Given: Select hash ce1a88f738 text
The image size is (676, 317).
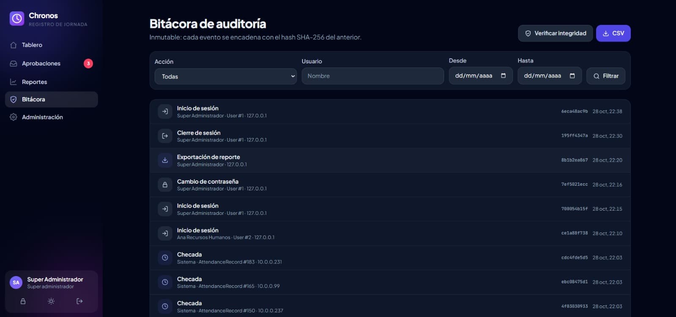Looking at the screenshot, I should tap(574, 233).
